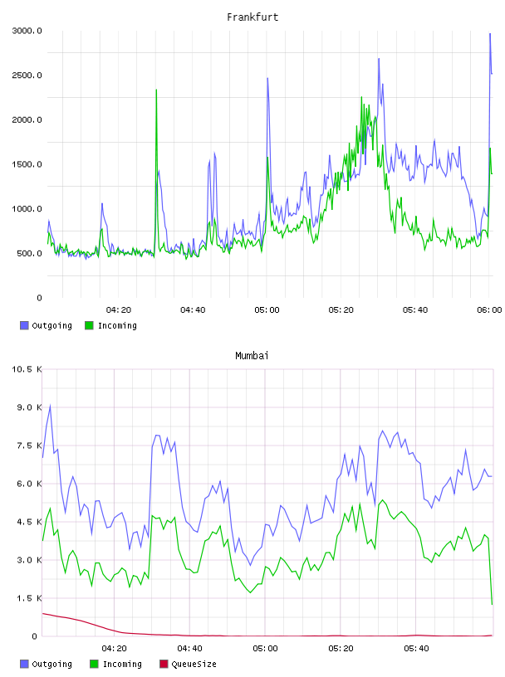Click the 6.0 K y-axis label on Mumbai

(29, 484)
